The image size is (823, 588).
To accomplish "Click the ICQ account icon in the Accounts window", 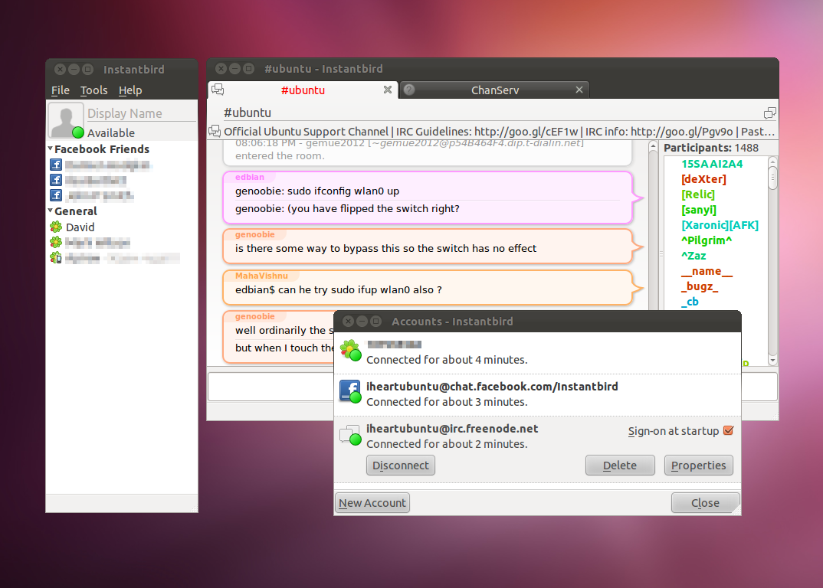I will pos(350,351).
